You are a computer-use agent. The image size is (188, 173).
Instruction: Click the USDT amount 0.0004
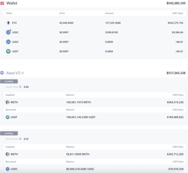109,51
